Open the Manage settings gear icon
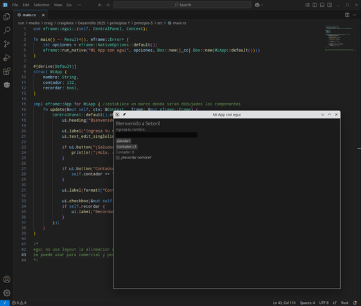Screen dimensions: 361x306 (x=7, y=293)
